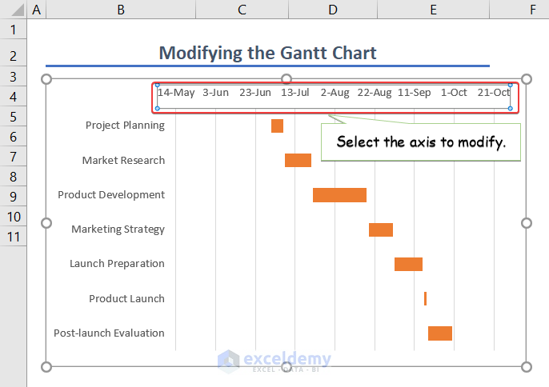Screen dimensions: 549x387
Task: Click the Marketing Strategy category label
Action: click(118, 229)
